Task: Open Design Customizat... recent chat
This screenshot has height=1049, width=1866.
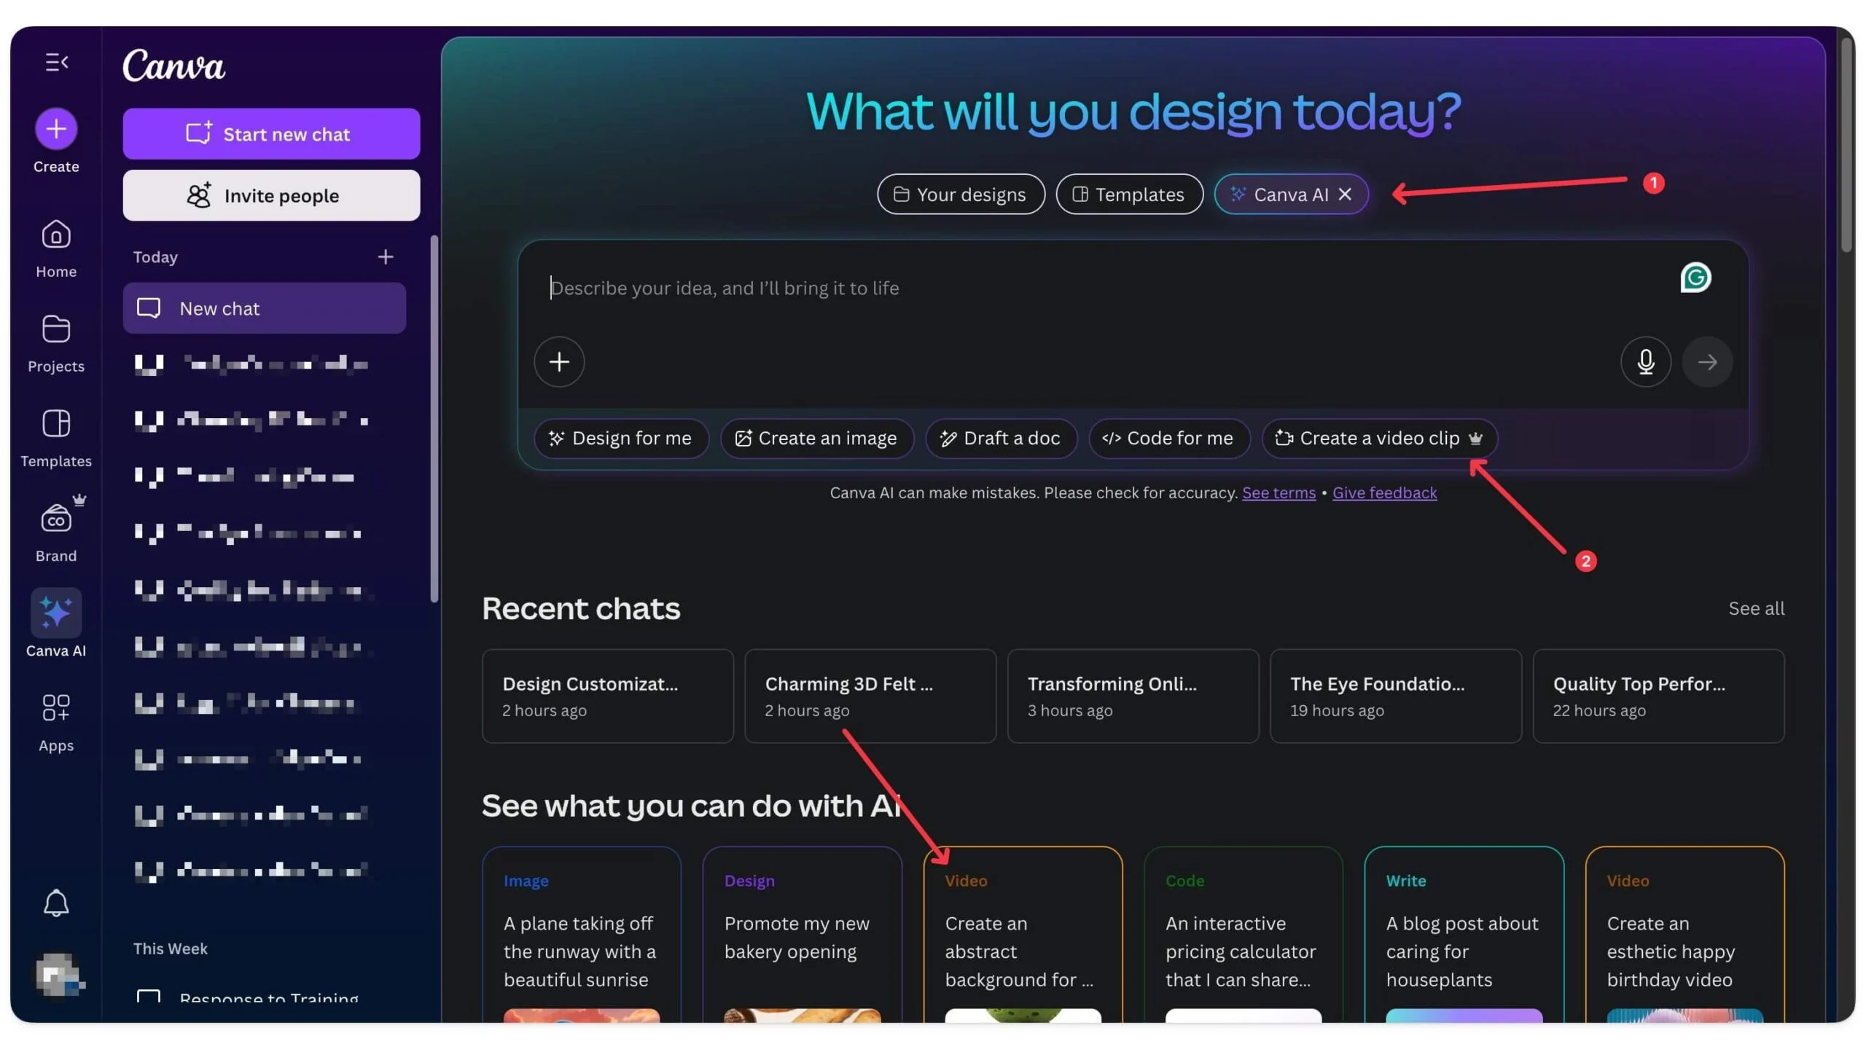Action: click(x=607, y=696)
